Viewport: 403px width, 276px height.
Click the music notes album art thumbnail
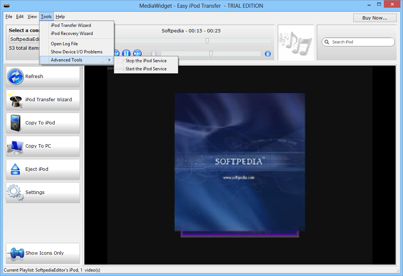coord(295,43)
